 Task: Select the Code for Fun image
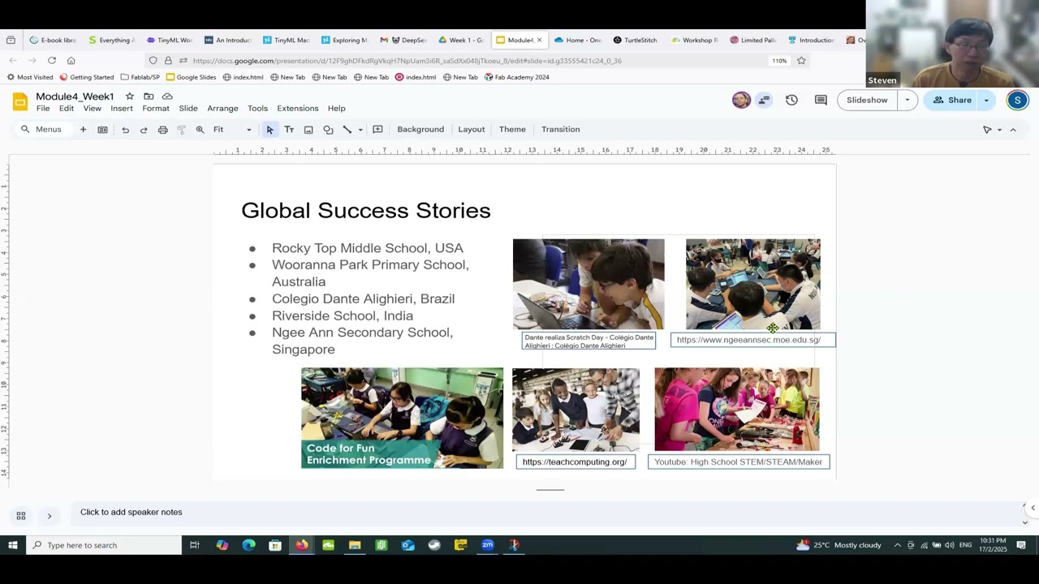coord(402,418)
